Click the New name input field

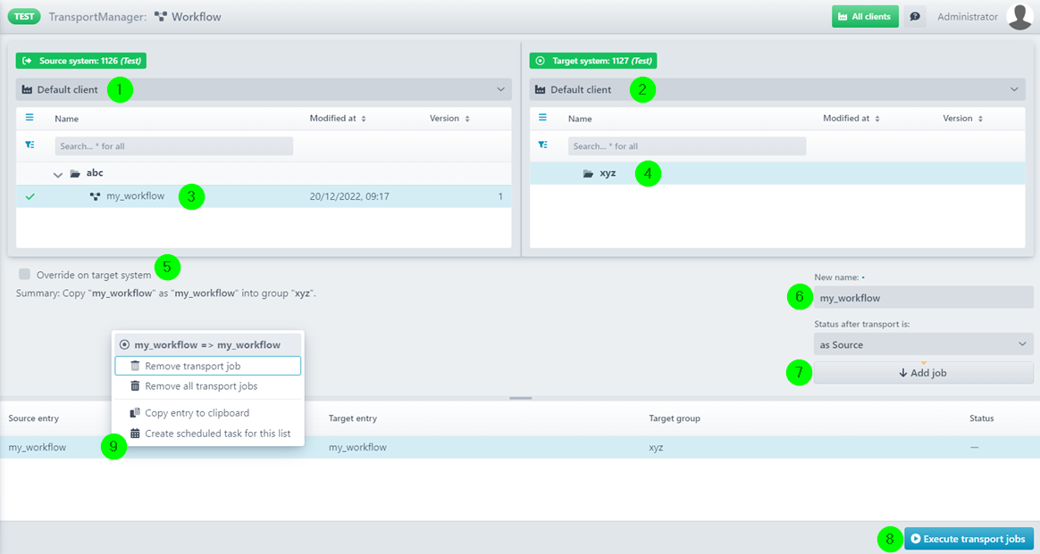[x=923, y=298]
